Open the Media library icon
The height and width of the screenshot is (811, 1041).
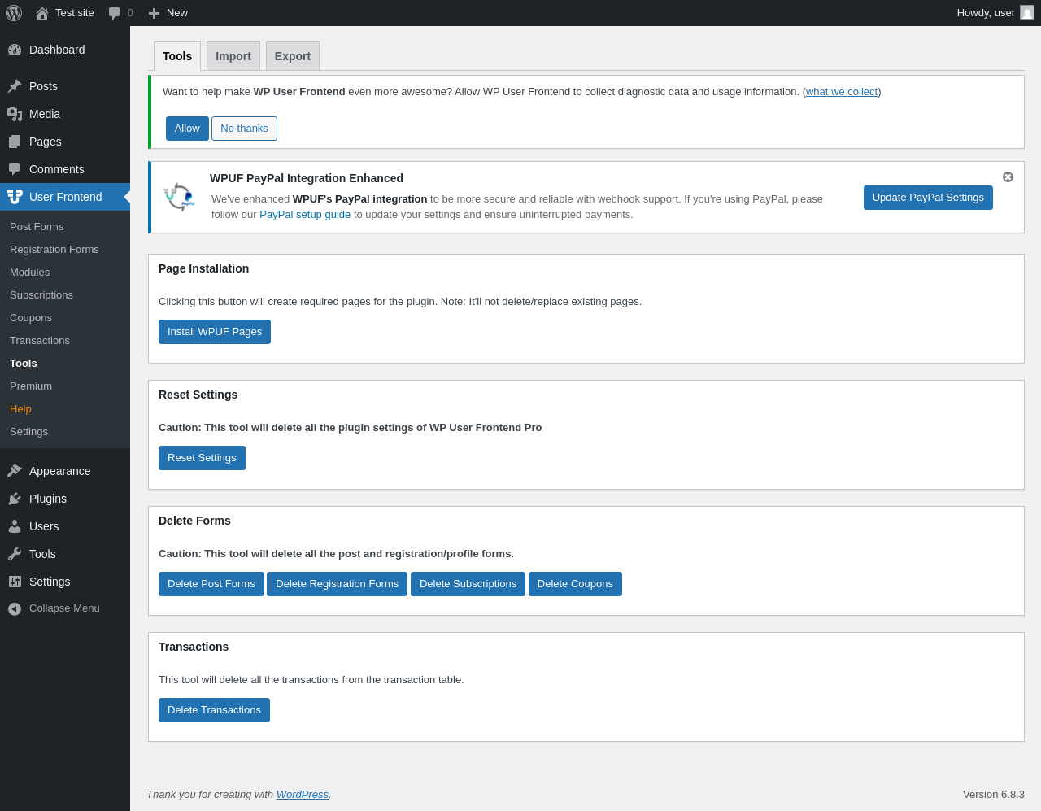(15, 114)
